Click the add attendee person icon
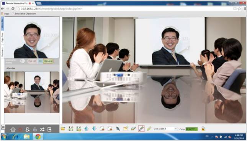This screenshot has height=141, width=247. click(28, 130)
